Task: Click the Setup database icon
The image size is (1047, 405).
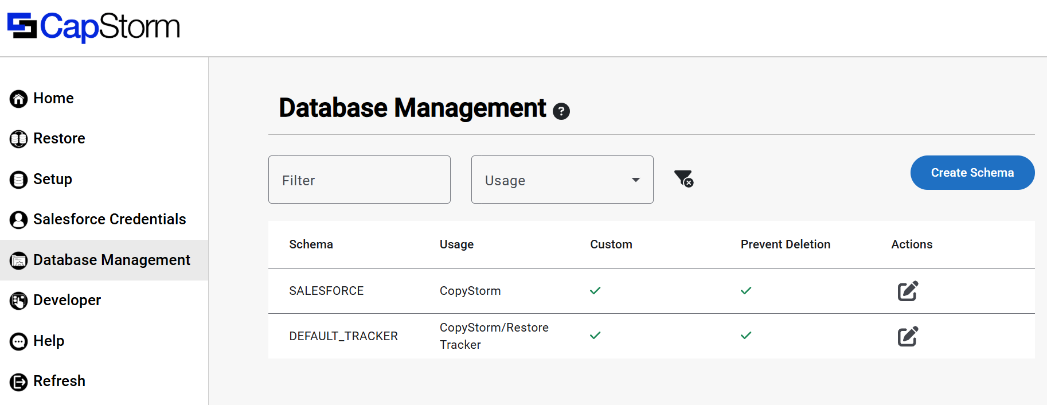Action: coord(18,180)
